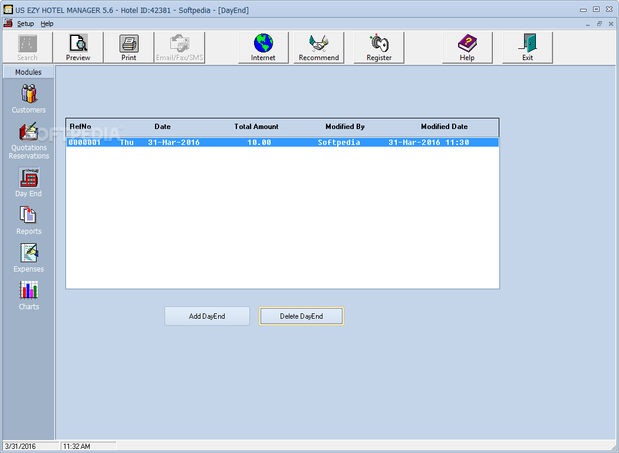Open the Internet globe toolbar button
The image size is (619, 453).
point(264,47)
